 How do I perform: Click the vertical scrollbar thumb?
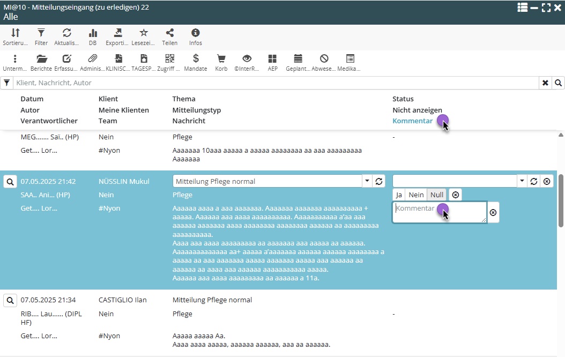point(561,201)
